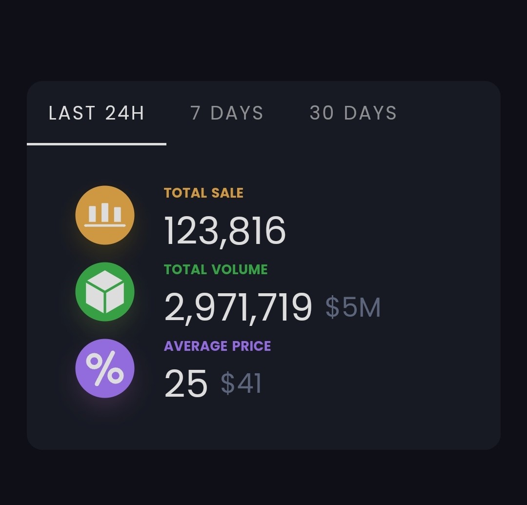Click the TOTAL VOLUME label
The height and width of the screenshot is (505, 527).
coord(216,269)
